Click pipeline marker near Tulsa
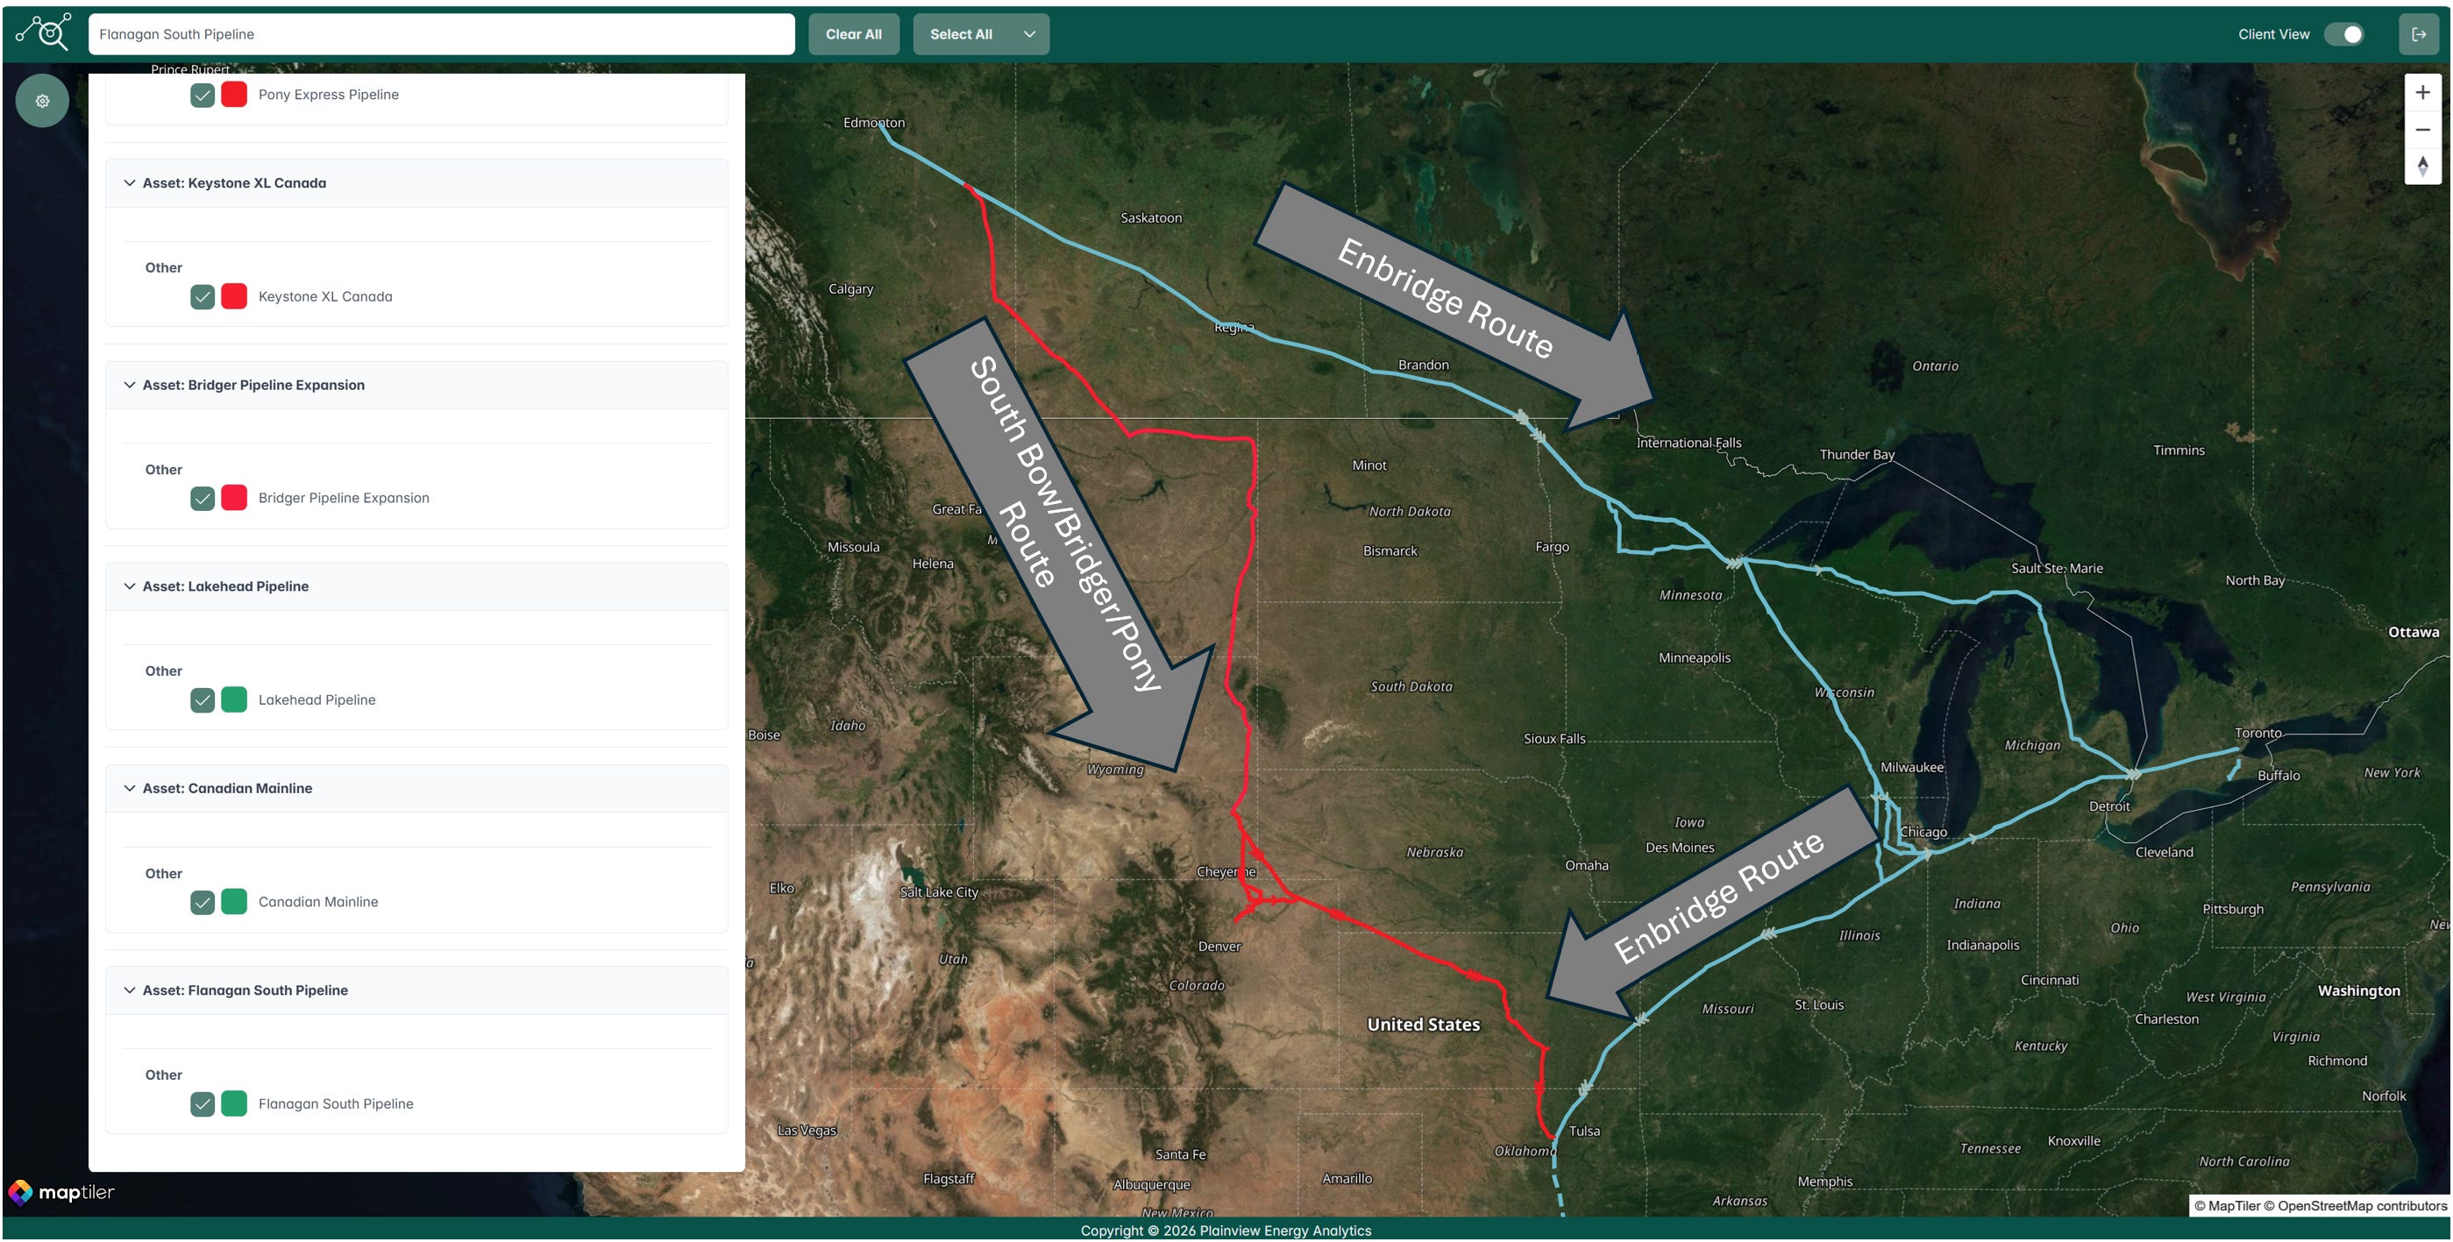 coord(1584,1087)
